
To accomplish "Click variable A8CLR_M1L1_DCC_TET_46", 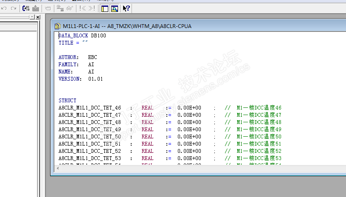I will pos(90,108).
